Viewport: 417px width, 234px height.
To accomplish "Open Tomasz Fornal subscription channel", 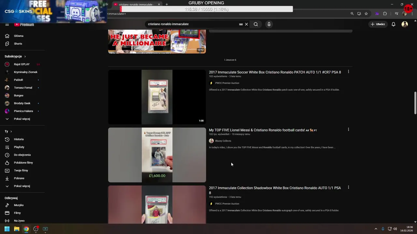I will (23, 88).
